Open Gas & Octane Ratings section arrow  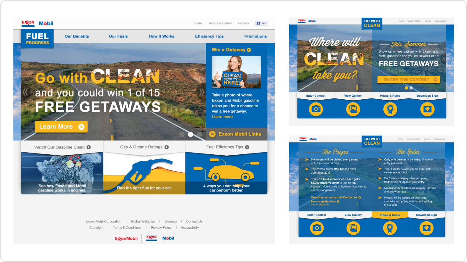(167, 147)
